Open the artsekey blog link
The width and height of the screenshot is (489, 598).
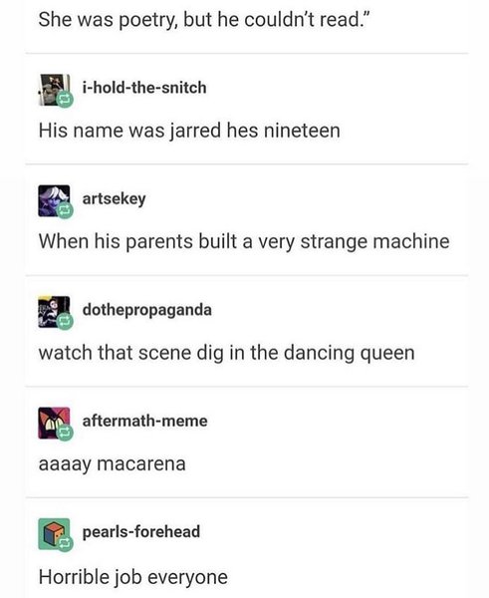(114, 199)
